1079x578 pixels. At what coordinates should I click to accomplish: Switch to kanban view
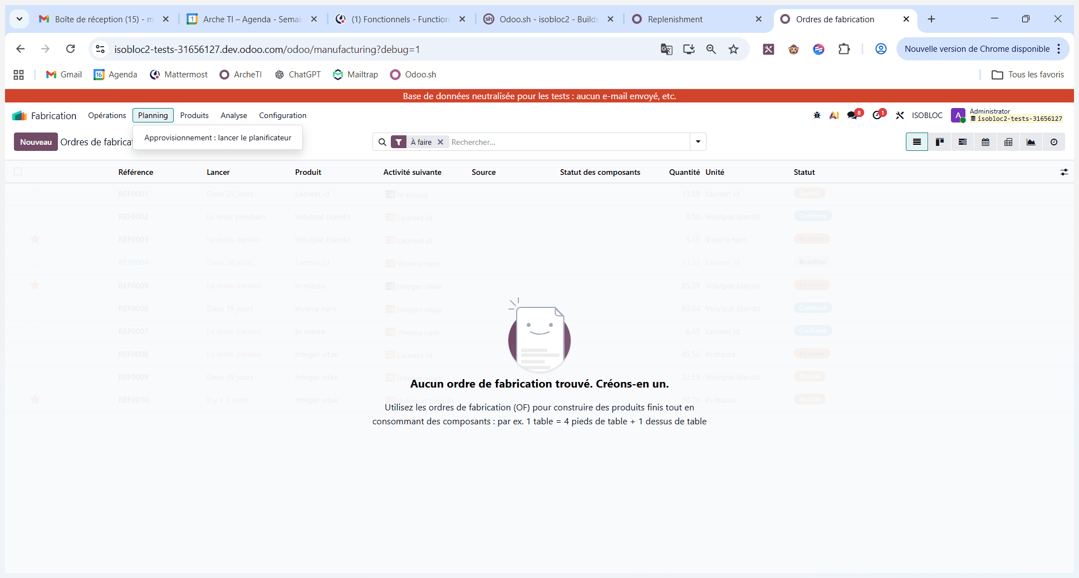[x=940, y=142]
